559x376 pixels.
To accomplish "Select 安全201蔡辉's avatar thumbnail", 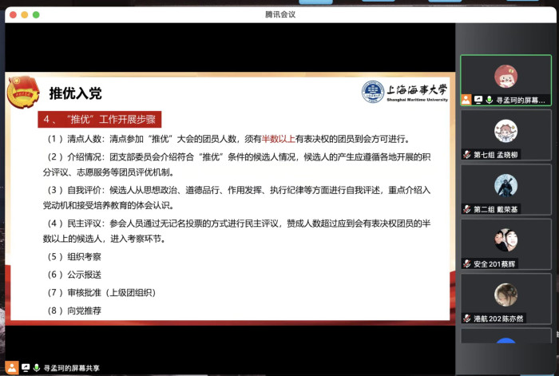I will [505, 239].
